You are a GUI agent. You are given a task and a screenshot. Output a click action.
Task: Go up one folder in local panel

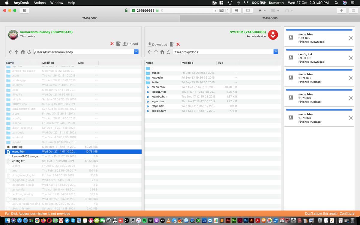17,52
